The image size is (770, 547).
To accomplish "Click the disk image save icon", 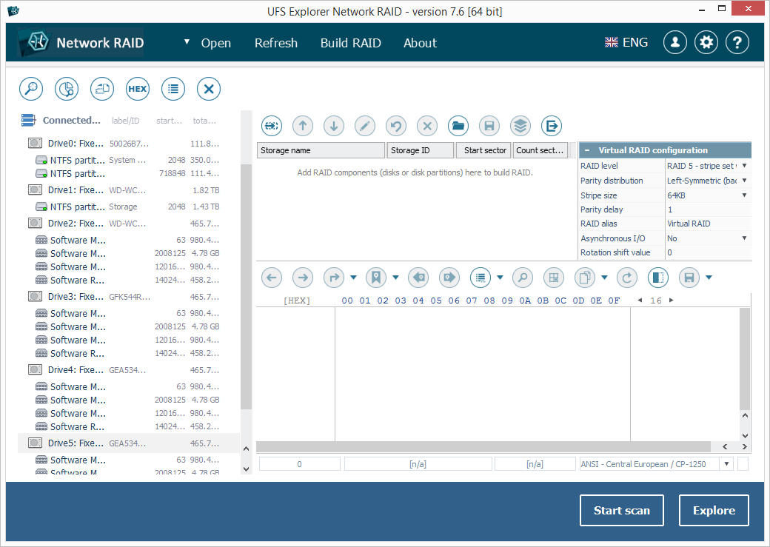I will pos(102,89).
